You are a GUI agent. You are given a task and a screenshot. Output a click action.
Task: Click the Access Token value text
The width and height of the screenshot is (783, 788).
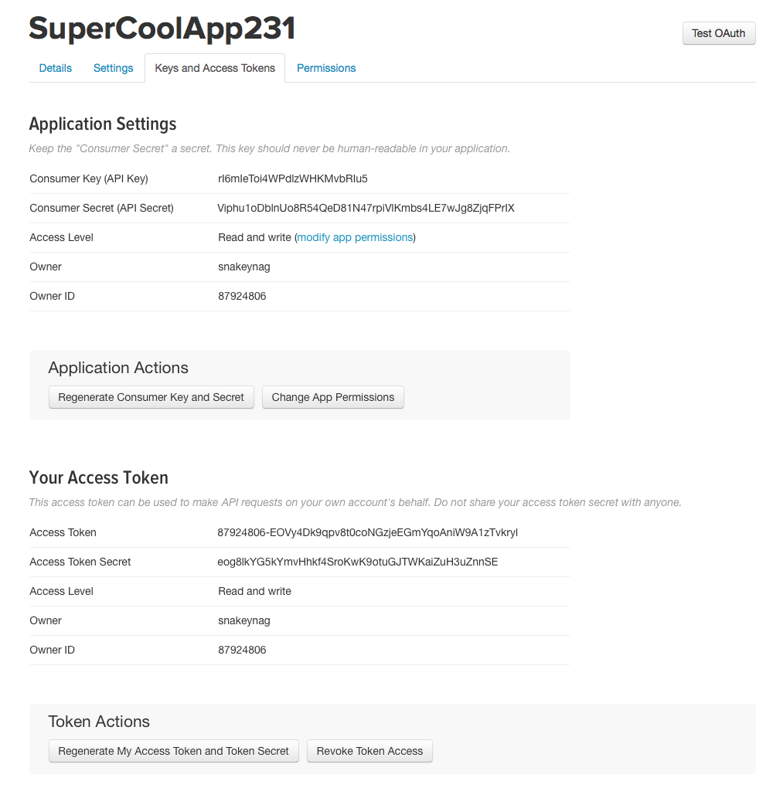click(x=368, y=532)
